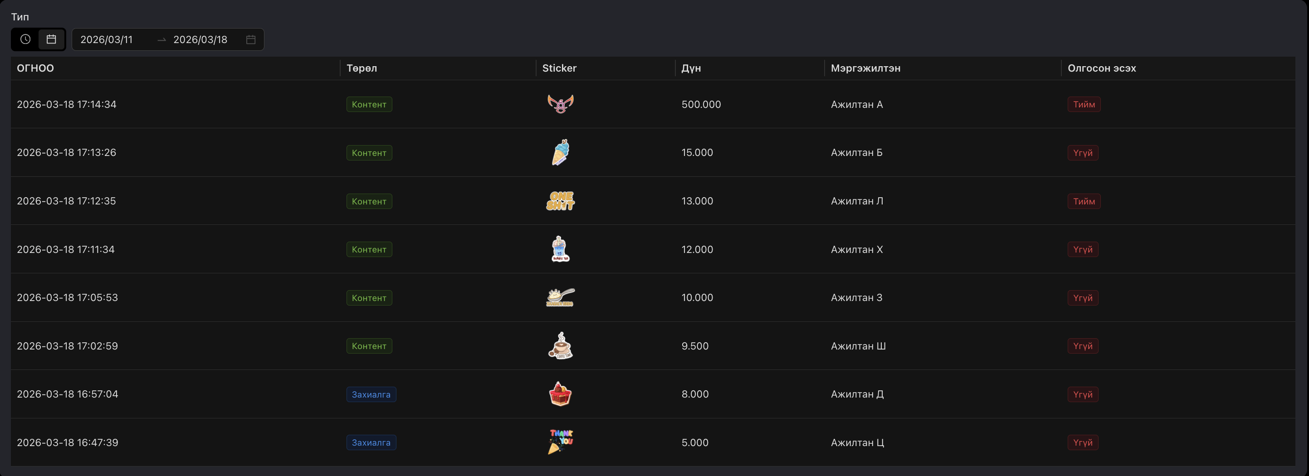Click the spoon dish sticker
The height and width of the screenshot is (476, 1309).
coord(560,298)
